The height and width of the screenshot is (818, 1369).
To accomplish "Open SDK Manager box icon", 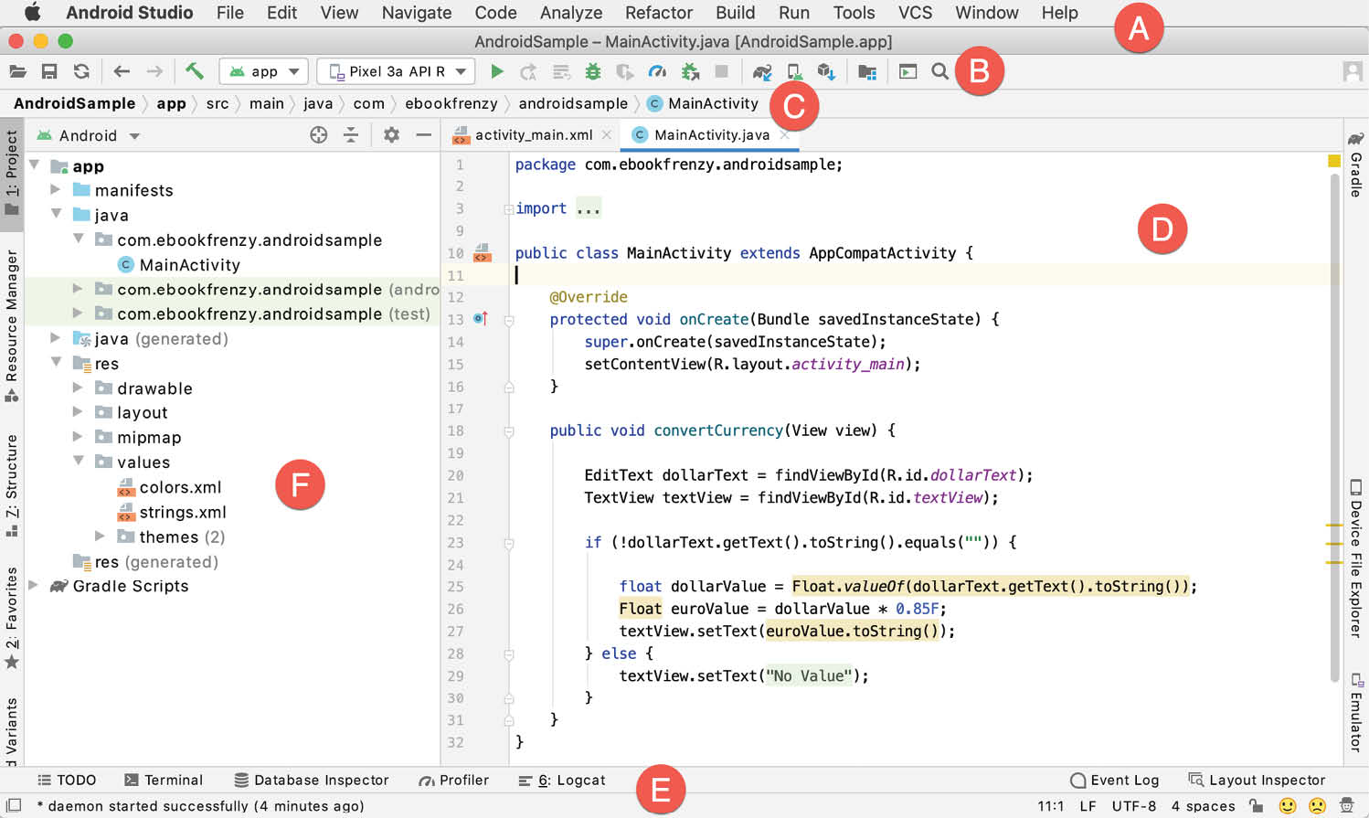I will coord(826,71).
